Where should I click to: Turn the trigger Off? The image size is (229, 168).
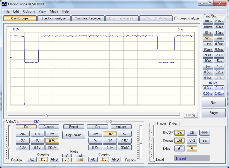tap(192, 132)
